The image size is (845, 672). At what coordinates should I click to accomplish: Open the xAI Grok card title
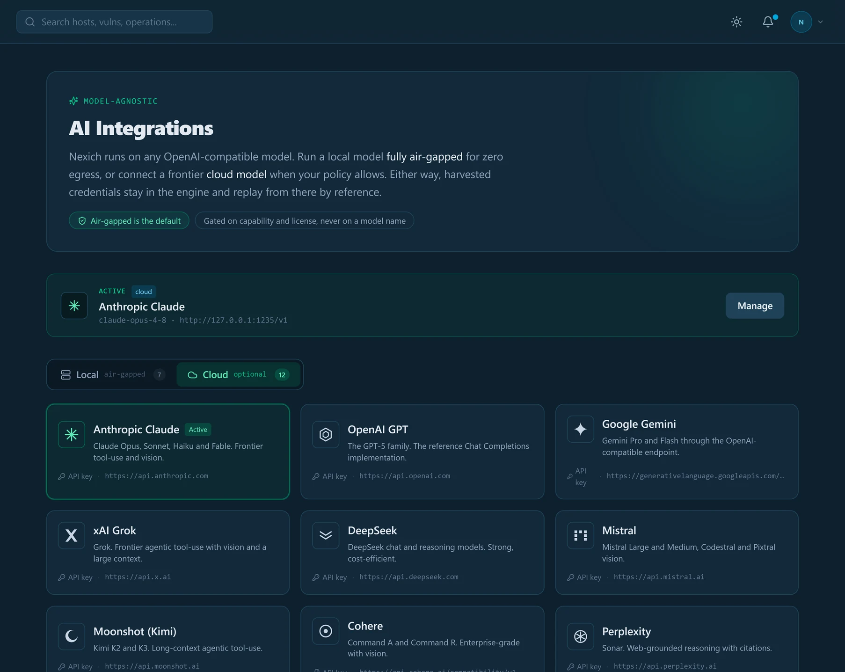pos(115,530)
